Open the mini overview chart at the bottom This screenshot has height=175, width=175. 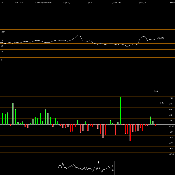(86, 168)
